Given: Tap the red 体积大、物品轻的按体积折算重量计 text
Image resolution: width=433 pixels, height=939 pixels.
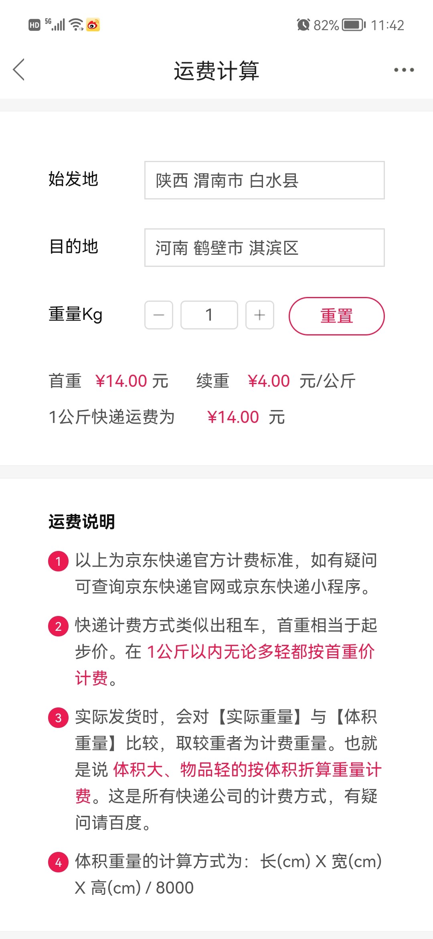Looking at the screenshot, I should 247,770.
